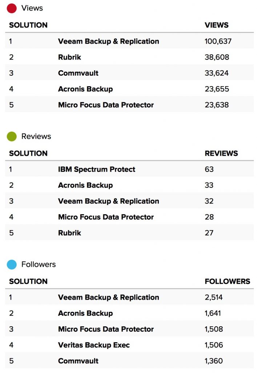Open Veritas Backup Exec solution

[x=94, y=345]
